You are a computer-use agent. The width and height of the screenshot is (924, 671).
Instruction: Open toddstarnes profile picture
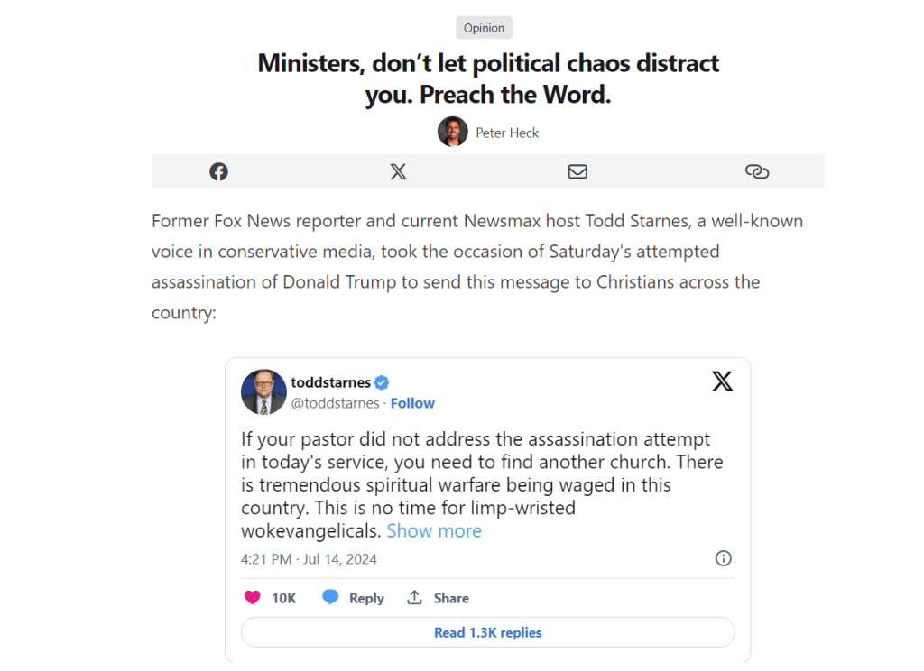(x=263, y=392)
